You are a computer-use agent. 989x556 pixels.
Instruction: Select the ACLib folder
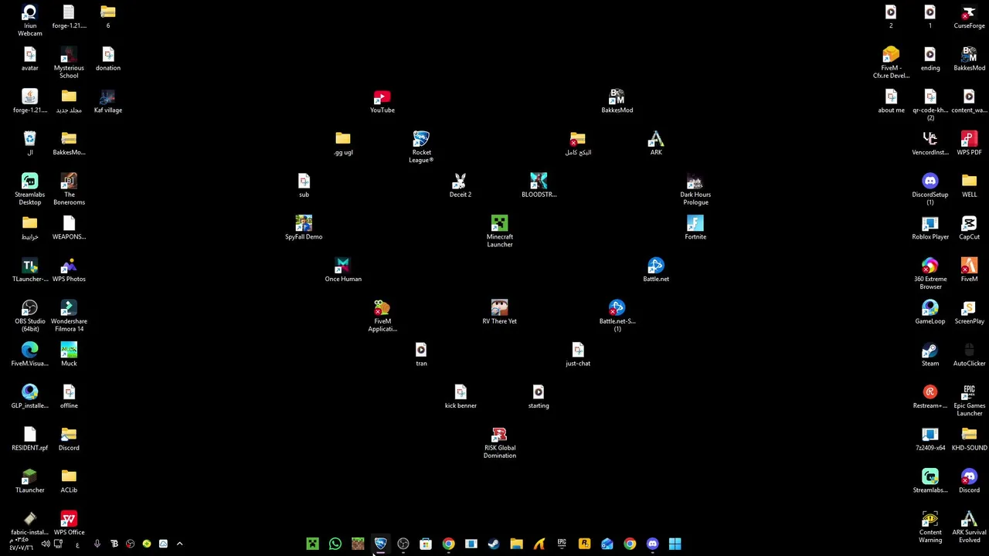pos(69,481)
